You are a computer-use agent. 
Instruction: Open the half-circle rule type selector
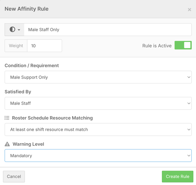coord(14,30)
